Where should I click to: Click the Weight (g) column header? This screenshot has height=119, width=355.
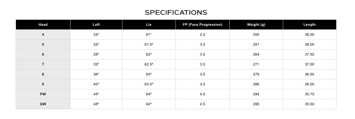point(256,25)
